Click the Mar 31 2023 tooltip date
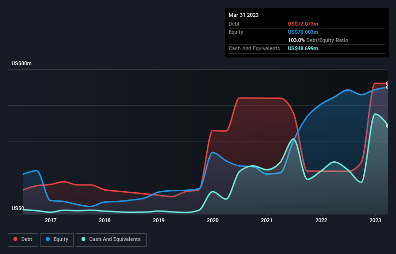The width and height of the screenshot is (396, 254). pos(244,15)
